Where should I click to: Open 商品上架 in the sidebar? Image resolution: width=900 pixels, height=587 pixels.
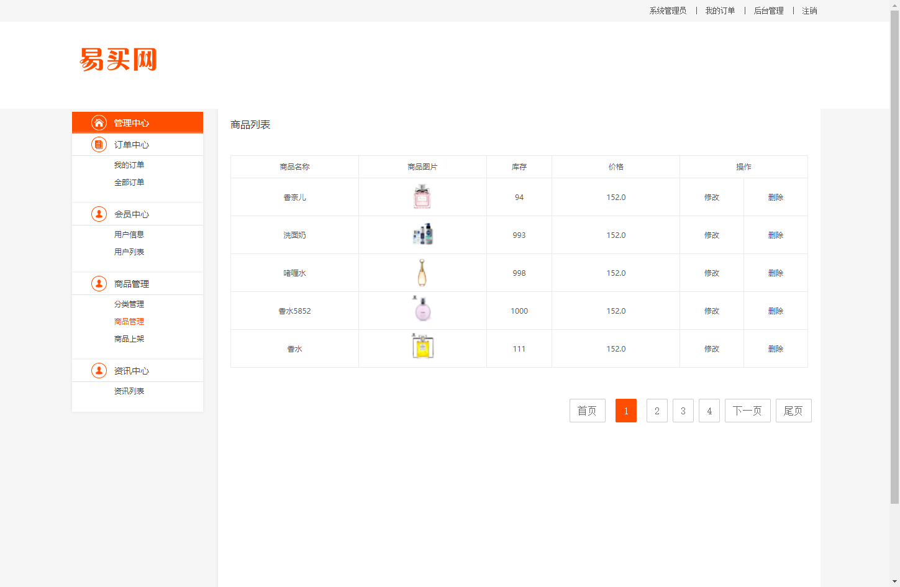point(129,339)
